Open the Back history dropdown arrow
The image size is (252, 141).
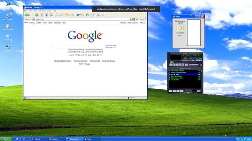(x=33, y=15)
